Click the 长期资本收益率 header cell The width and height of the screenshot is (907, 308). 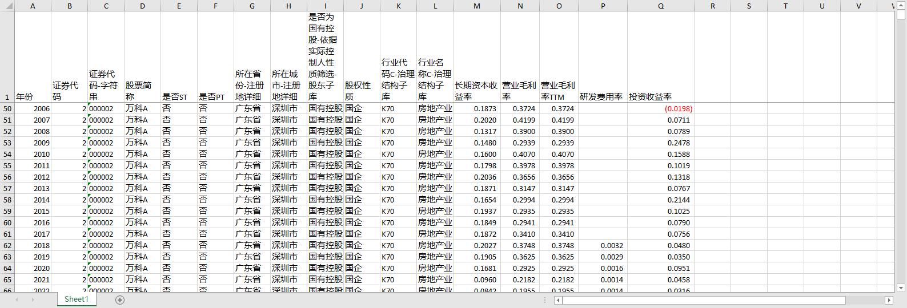pyautogui.click(x=477, y=57)
